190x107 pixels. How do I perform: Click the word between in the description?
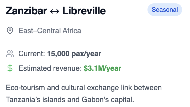[148, 88]
